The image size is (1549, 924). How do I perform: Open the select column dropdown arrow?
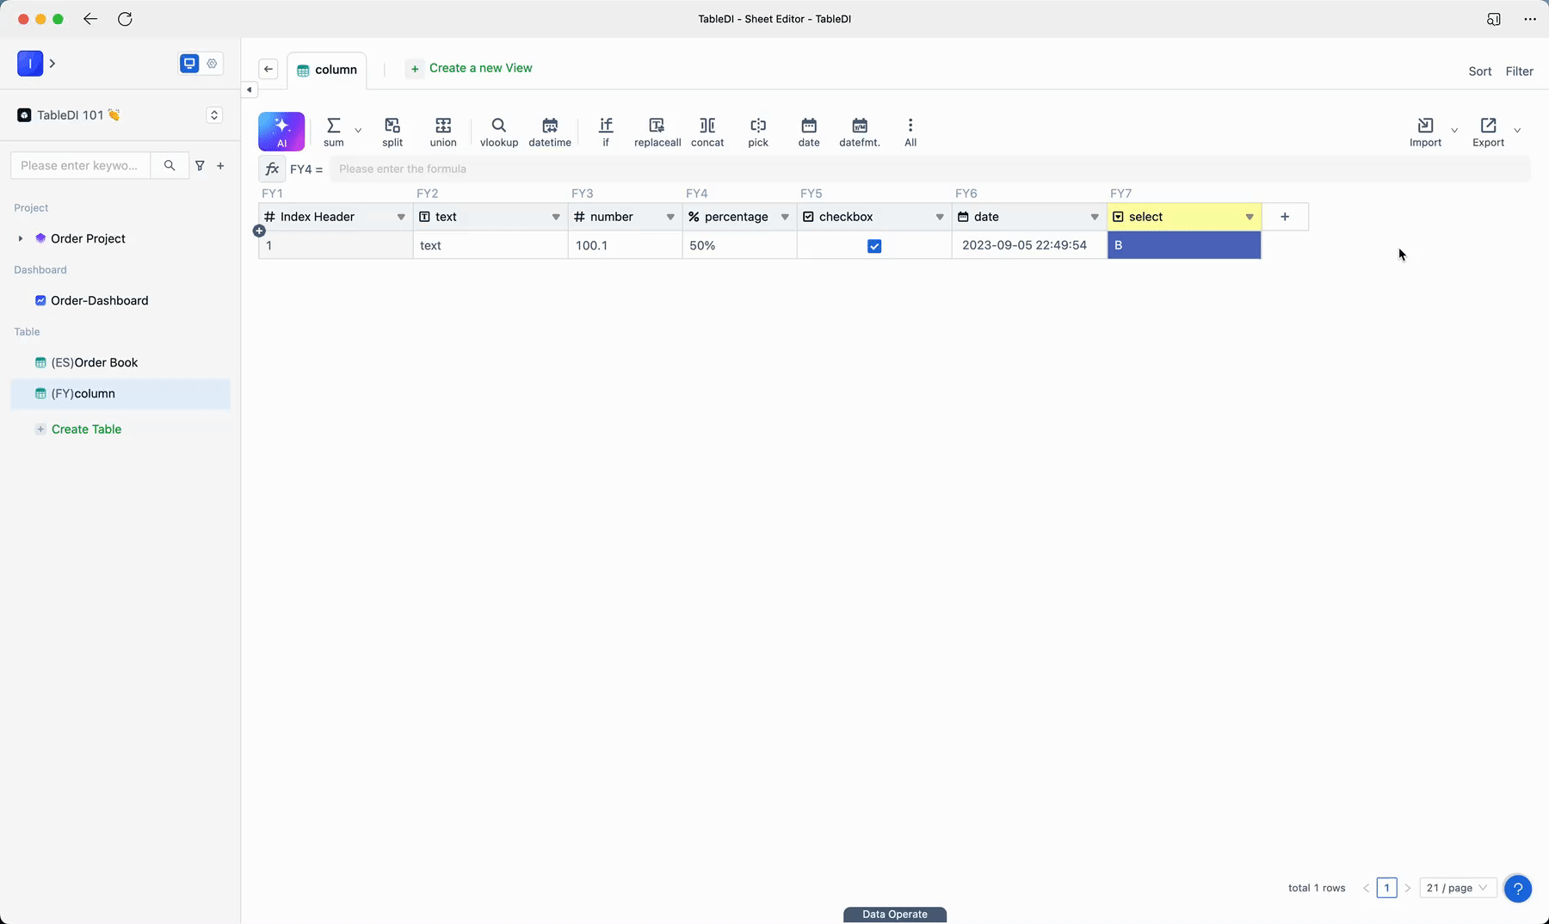pyautogui.click(x=1250, y=217)
